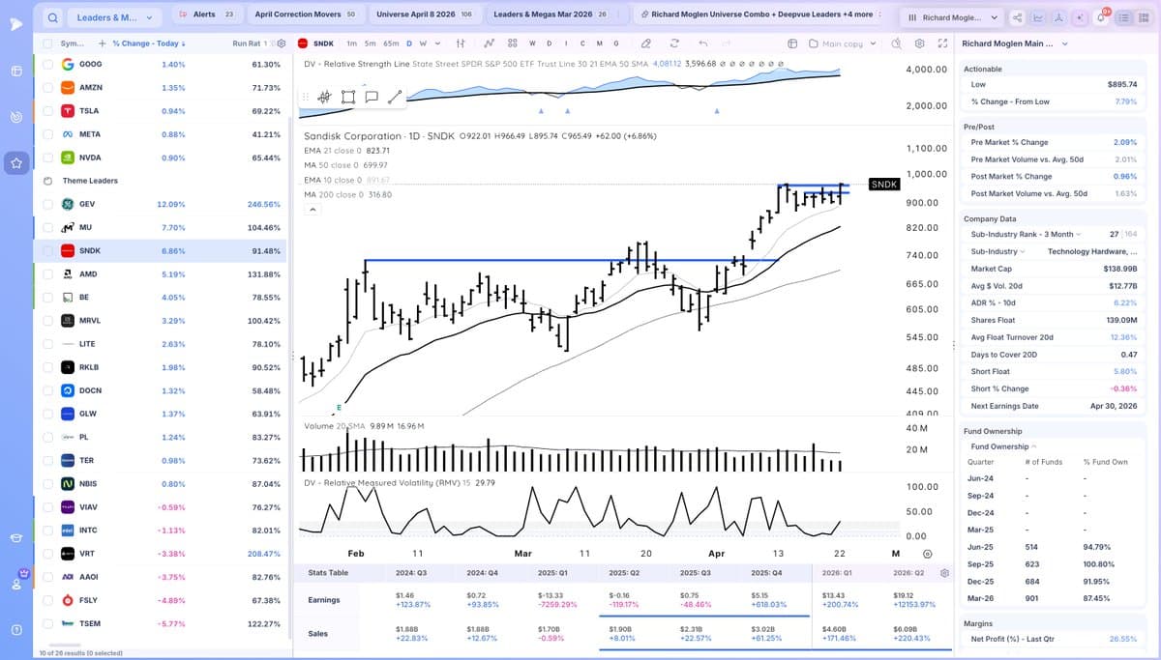
Task: Check the TSLA row checkbox
Action: tap(47, 111)
